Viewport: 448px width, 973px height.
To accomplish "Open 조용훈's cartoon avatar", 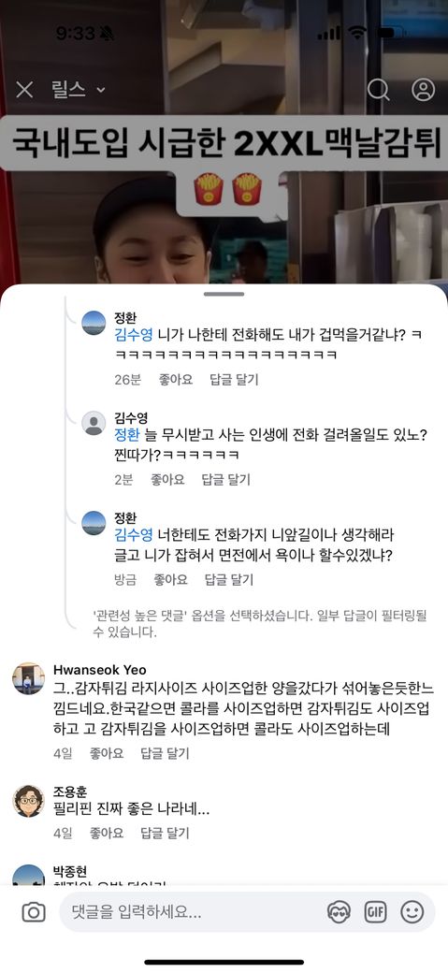I will click(x=29, y=801).
